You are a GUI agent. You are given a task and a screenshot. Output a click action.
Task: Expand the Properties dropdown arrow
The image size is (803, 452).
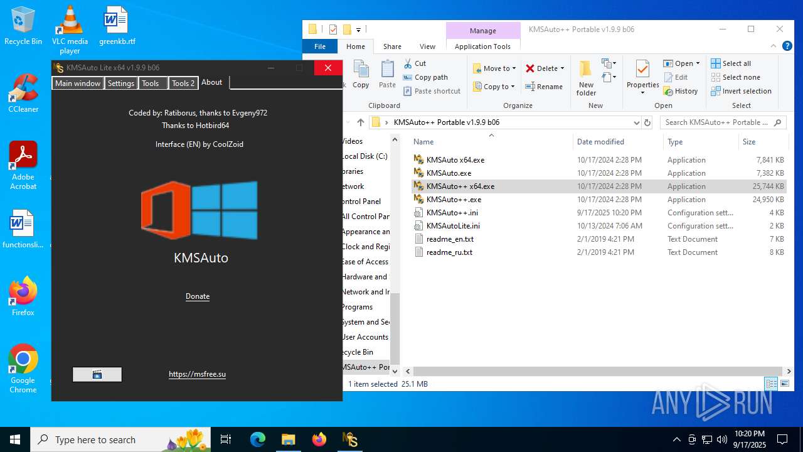[642, 93]
